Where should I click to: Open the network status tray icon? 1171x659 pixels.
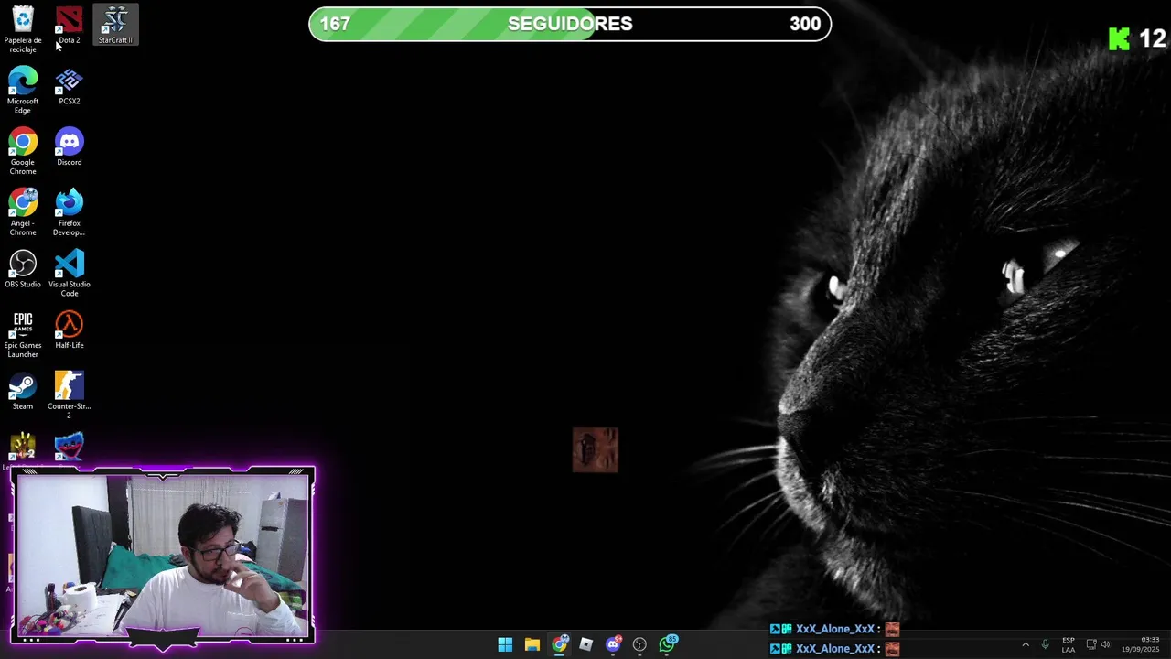coord(1090,644)
